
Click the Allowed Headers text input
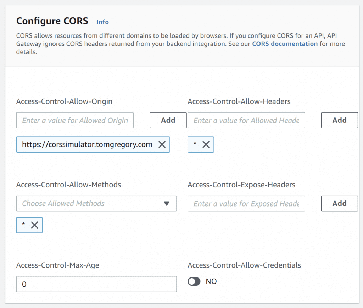point(246,121)
